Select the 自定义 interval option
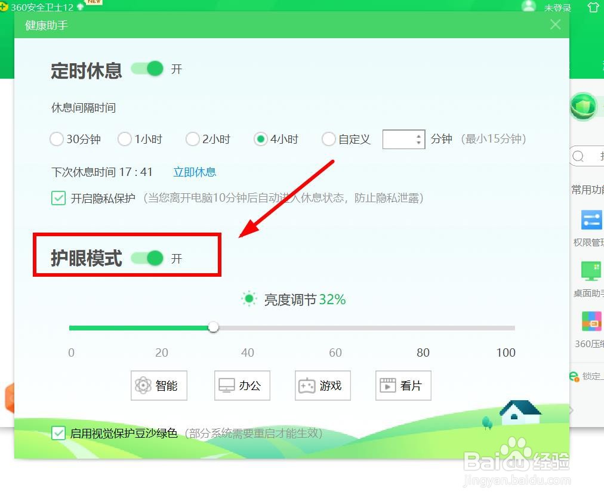This screenshot has height=501, width=604. click(x=329, y=139)
